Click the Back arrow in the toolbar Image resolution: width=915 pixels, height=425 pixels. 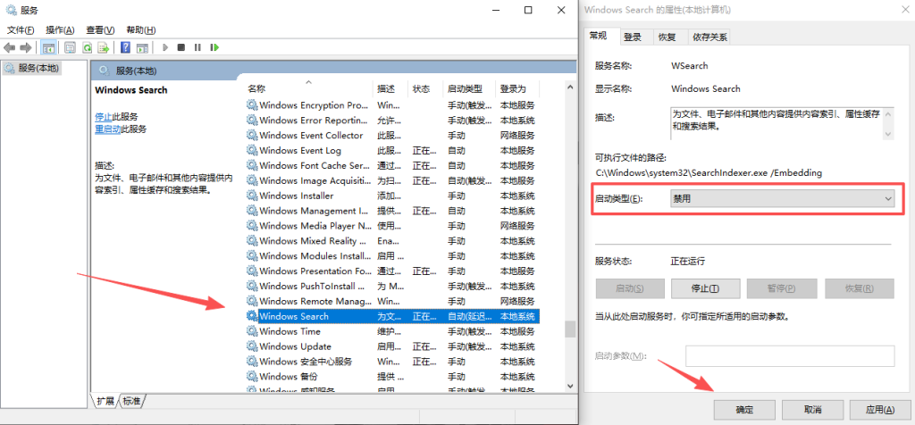(10, 47)
